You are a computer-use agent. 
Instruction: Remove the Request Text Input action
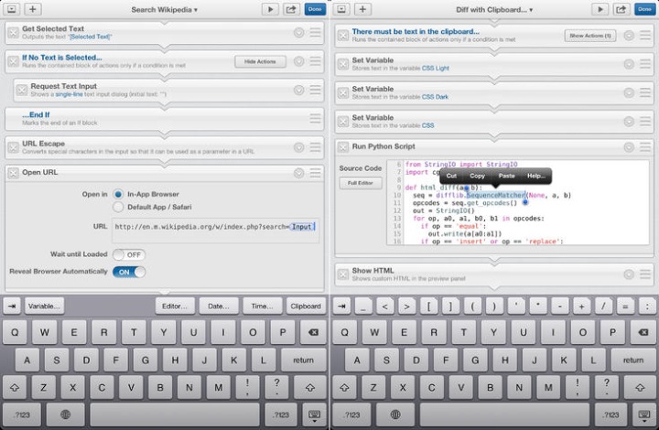pos(22,90)
